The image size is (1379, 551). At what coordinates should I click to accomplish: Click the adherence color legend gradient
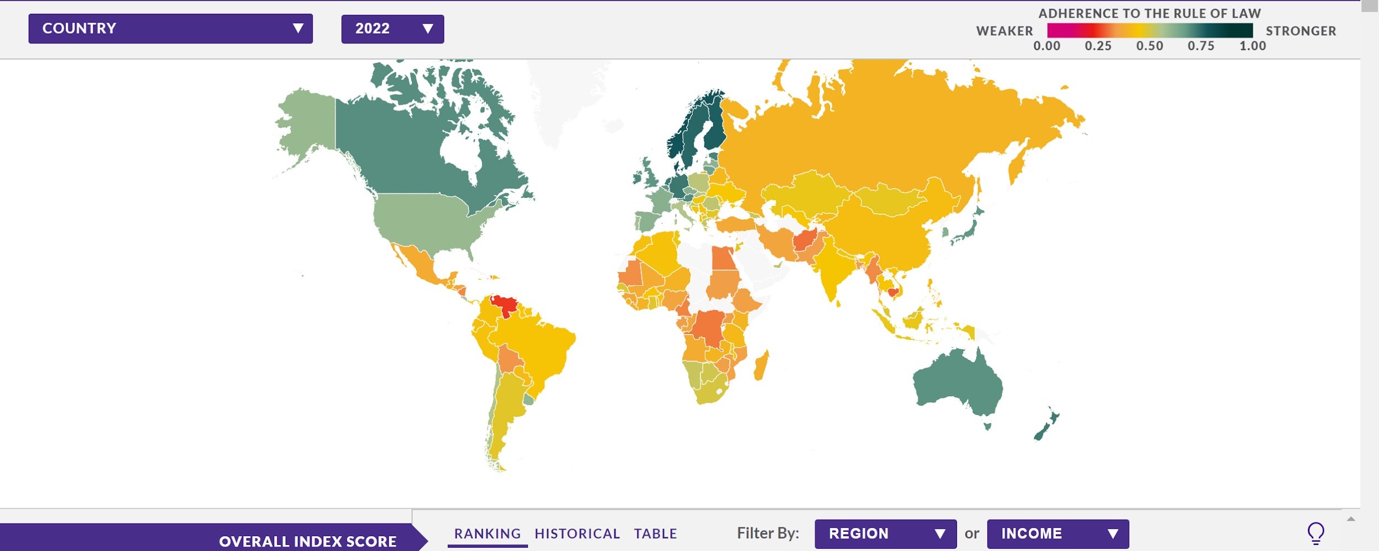[1150, 31]
